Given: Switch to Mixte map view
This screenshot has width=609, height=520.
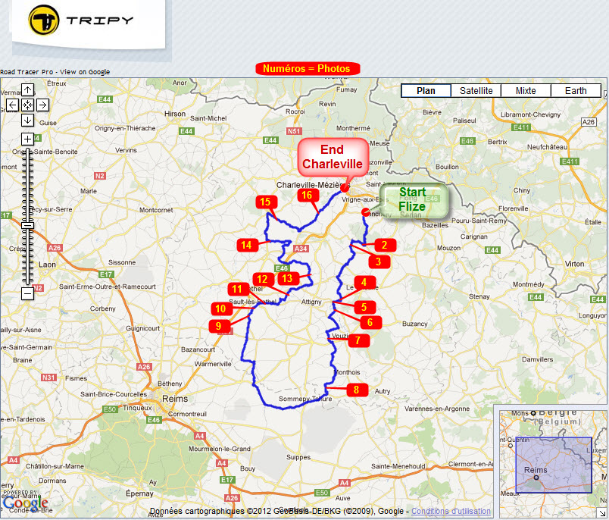Looking at the screenshot, I should (526, 90).
